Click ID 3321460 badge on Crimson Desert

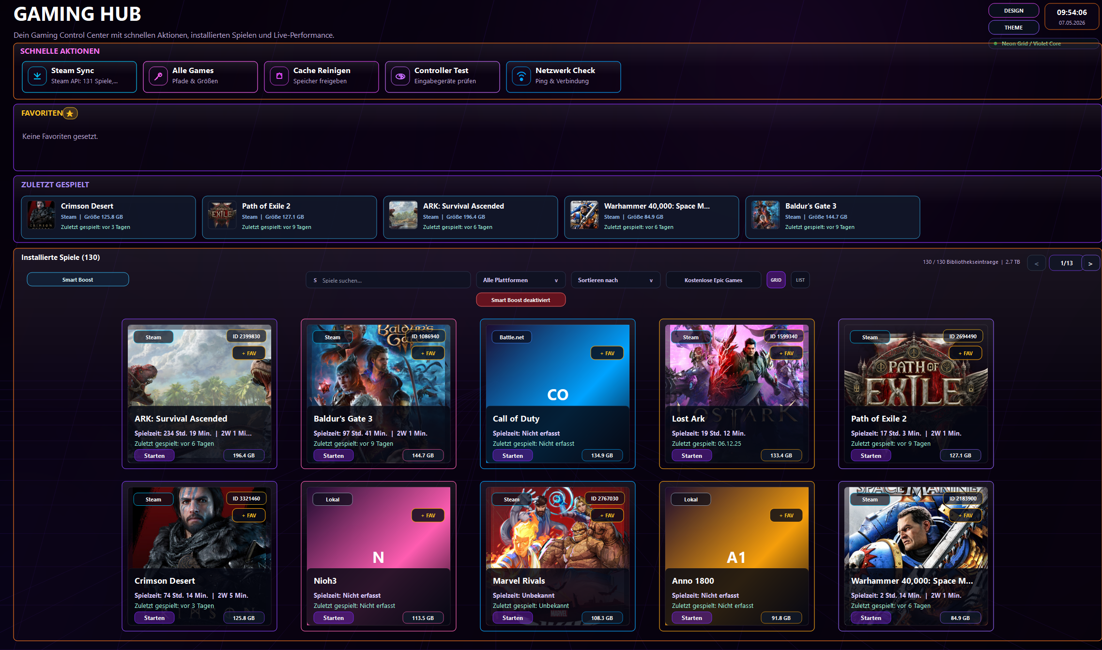(x=246, y=499)
